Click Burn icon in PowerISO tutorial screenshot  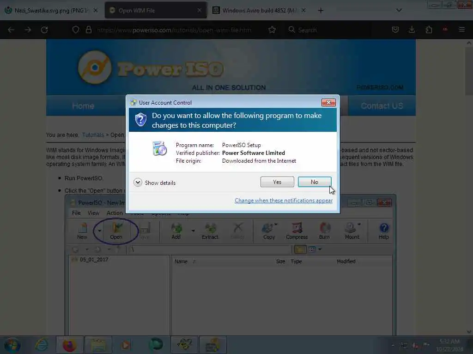[324, 231]
